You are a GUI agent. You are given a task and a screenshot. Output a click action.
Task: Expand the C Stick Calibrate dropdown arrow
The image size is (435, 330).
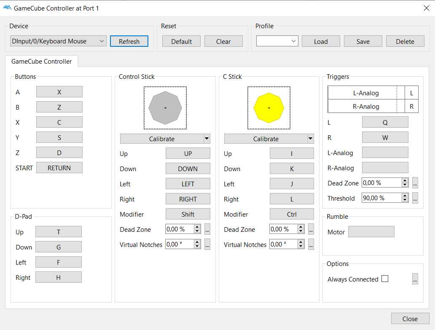pyautogui.click(x=311, y=139)
